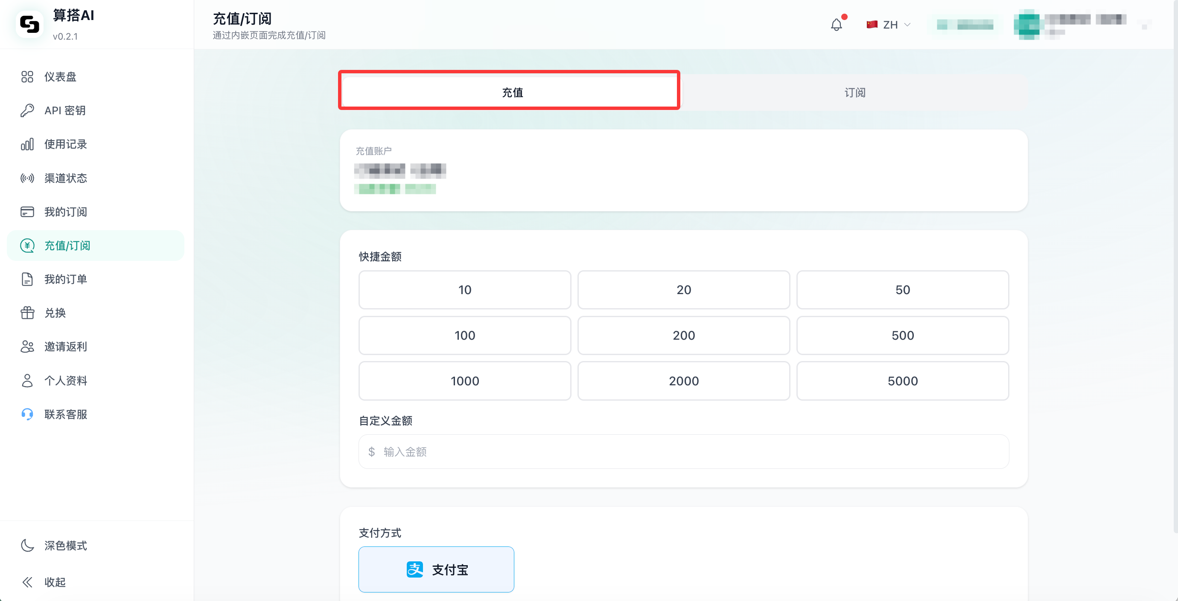Select quick amount 20
This screenshot has width=1178, height=601.
[x=683, y=289]
